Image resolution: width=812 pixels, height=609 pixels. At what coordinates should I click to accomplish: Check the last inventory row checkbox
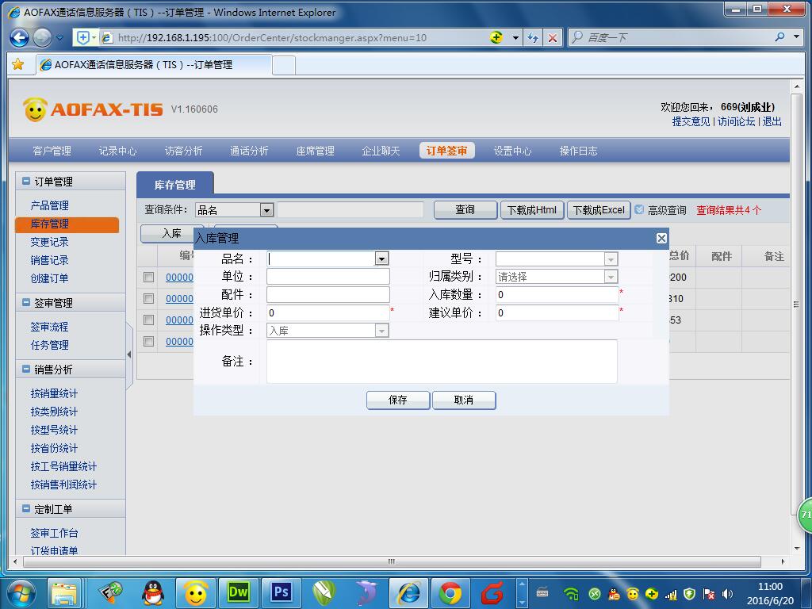point(148,341)
